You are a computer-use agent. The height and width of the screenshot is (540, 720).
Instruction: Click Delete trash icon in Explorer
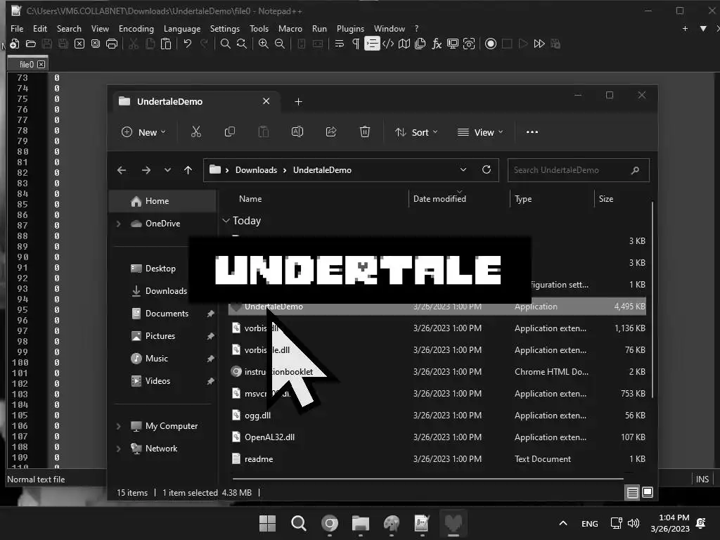365,132
